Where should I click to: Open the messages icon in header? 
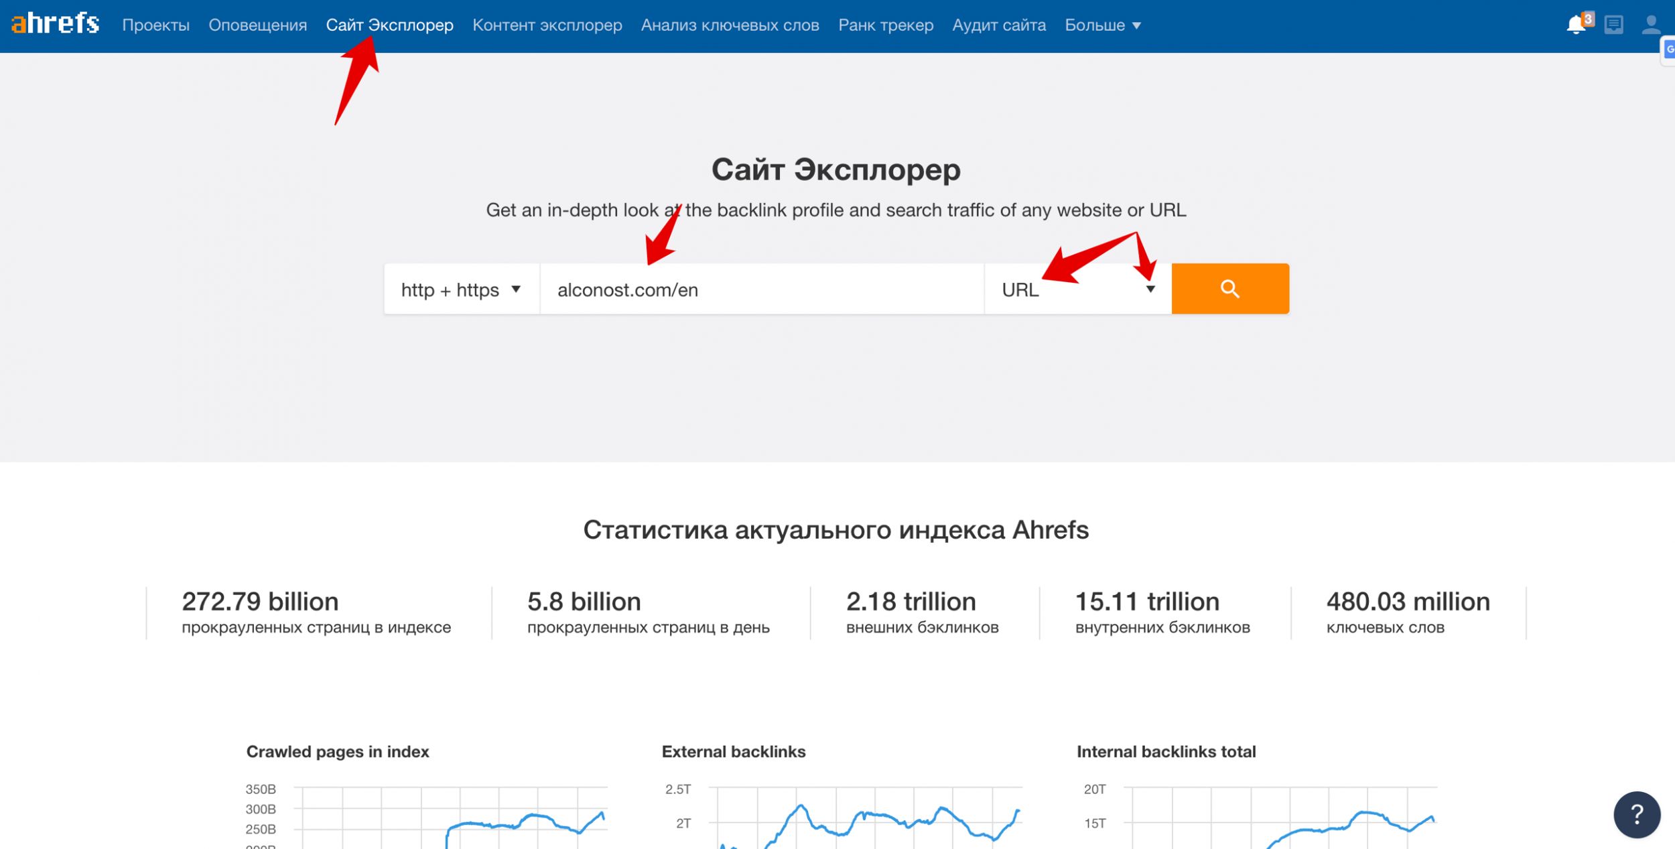click(x=1613, y=25)
